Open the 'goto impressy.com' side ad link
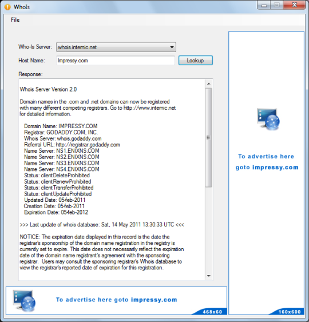The image size is (309, 322). click(x=267, y=168)
